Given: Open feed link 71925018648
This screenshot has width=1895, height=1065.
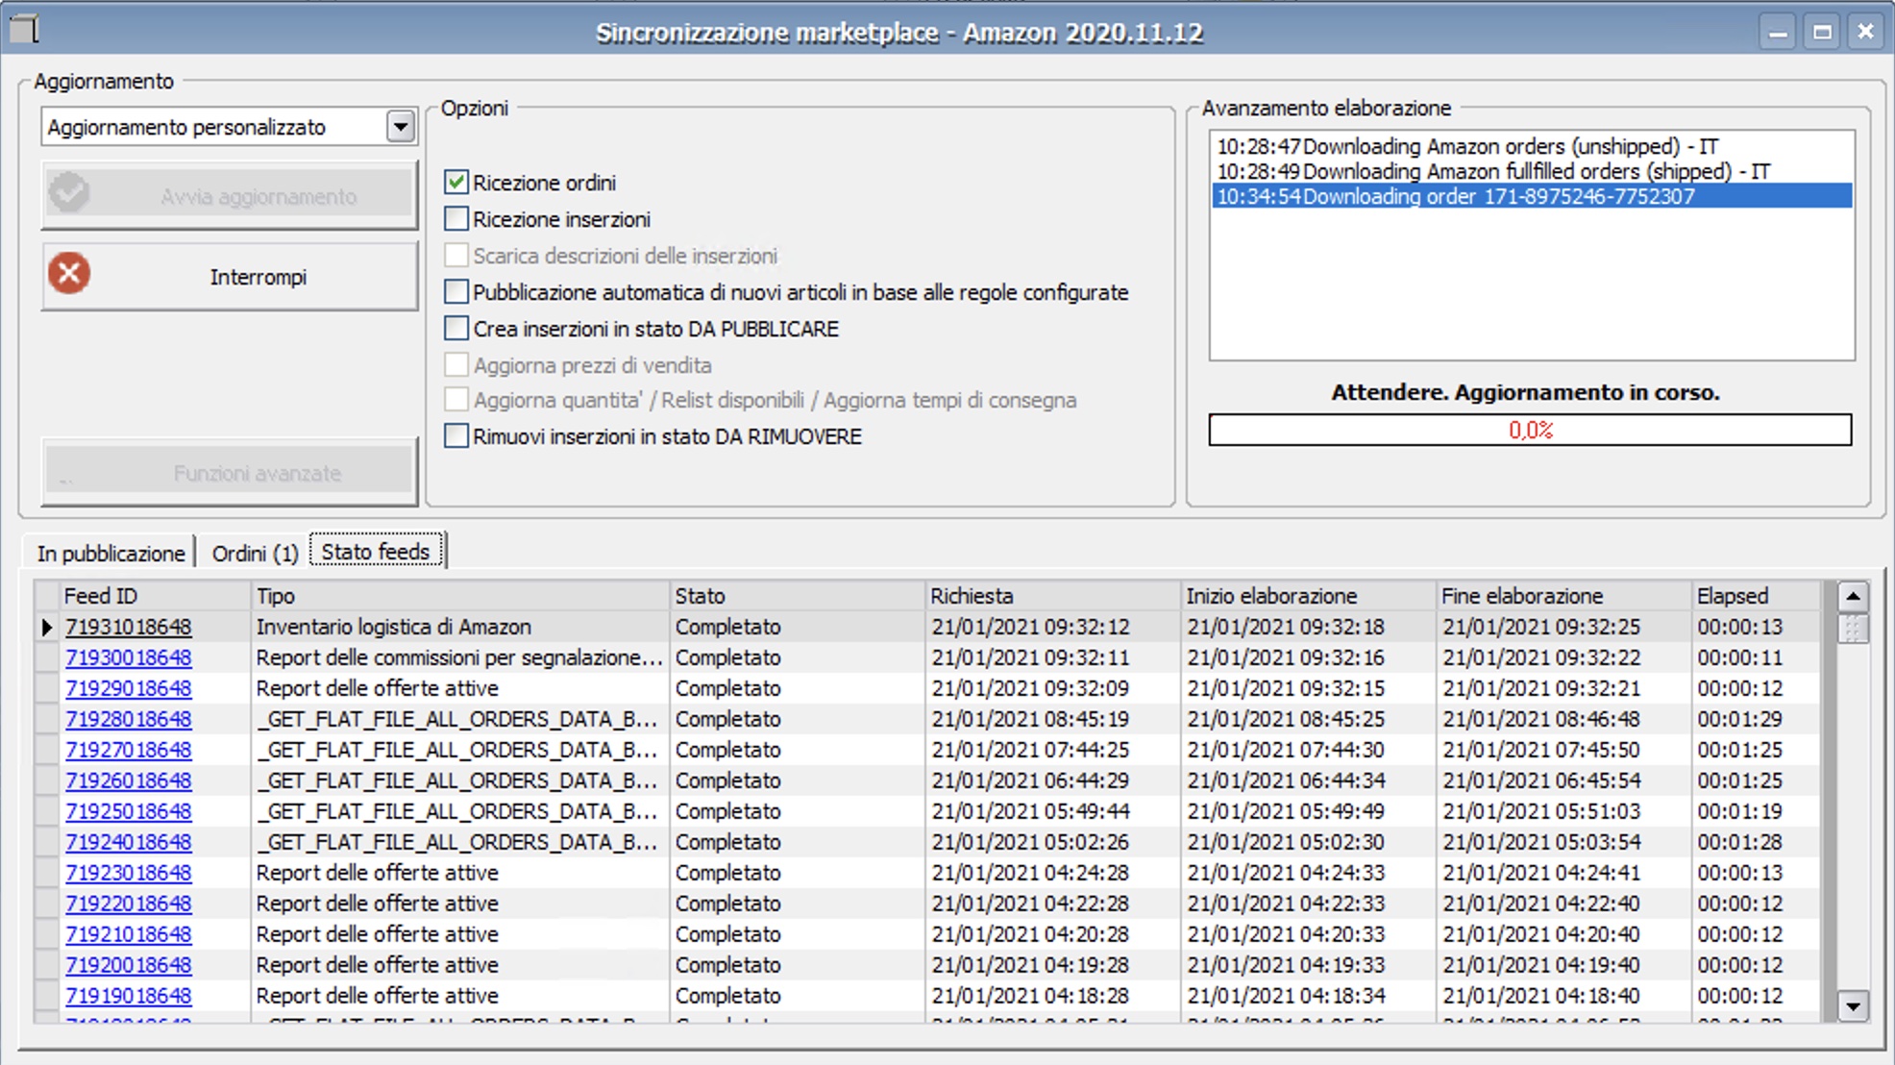Looking at the screenshot, I should point(128,811).
